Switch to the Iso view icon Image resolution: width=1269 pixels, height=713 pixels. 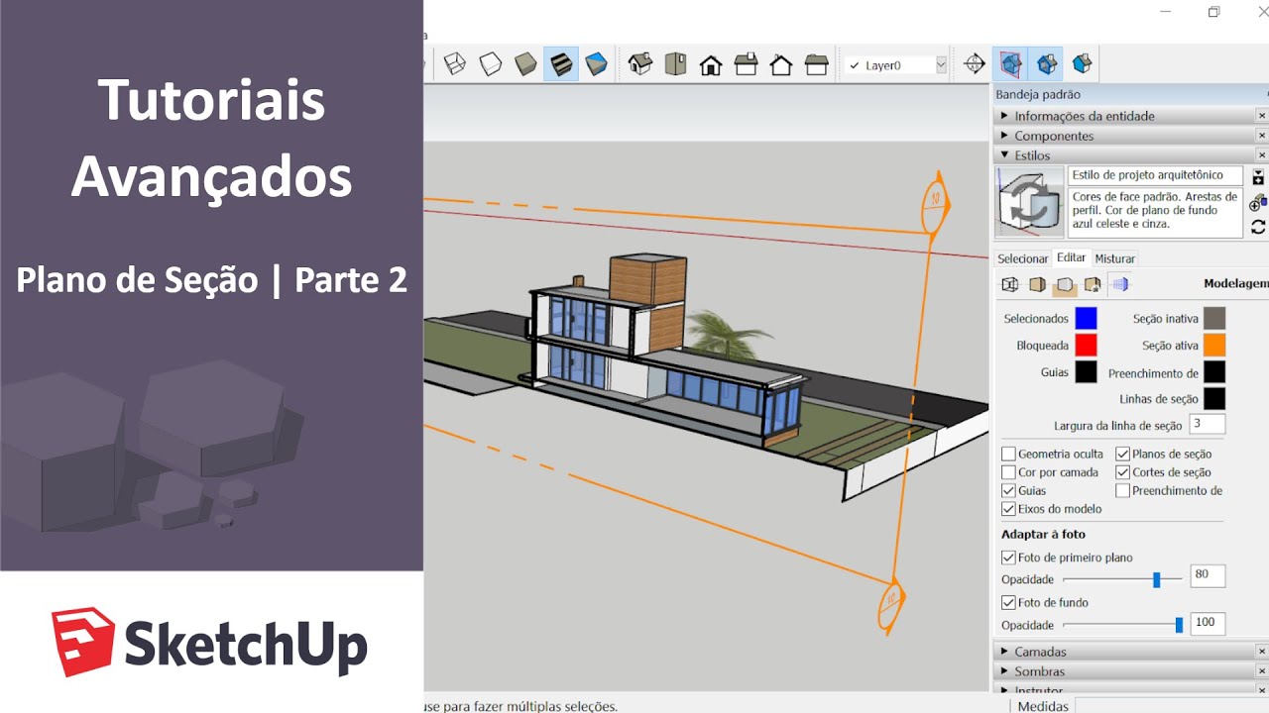[640, 64]
